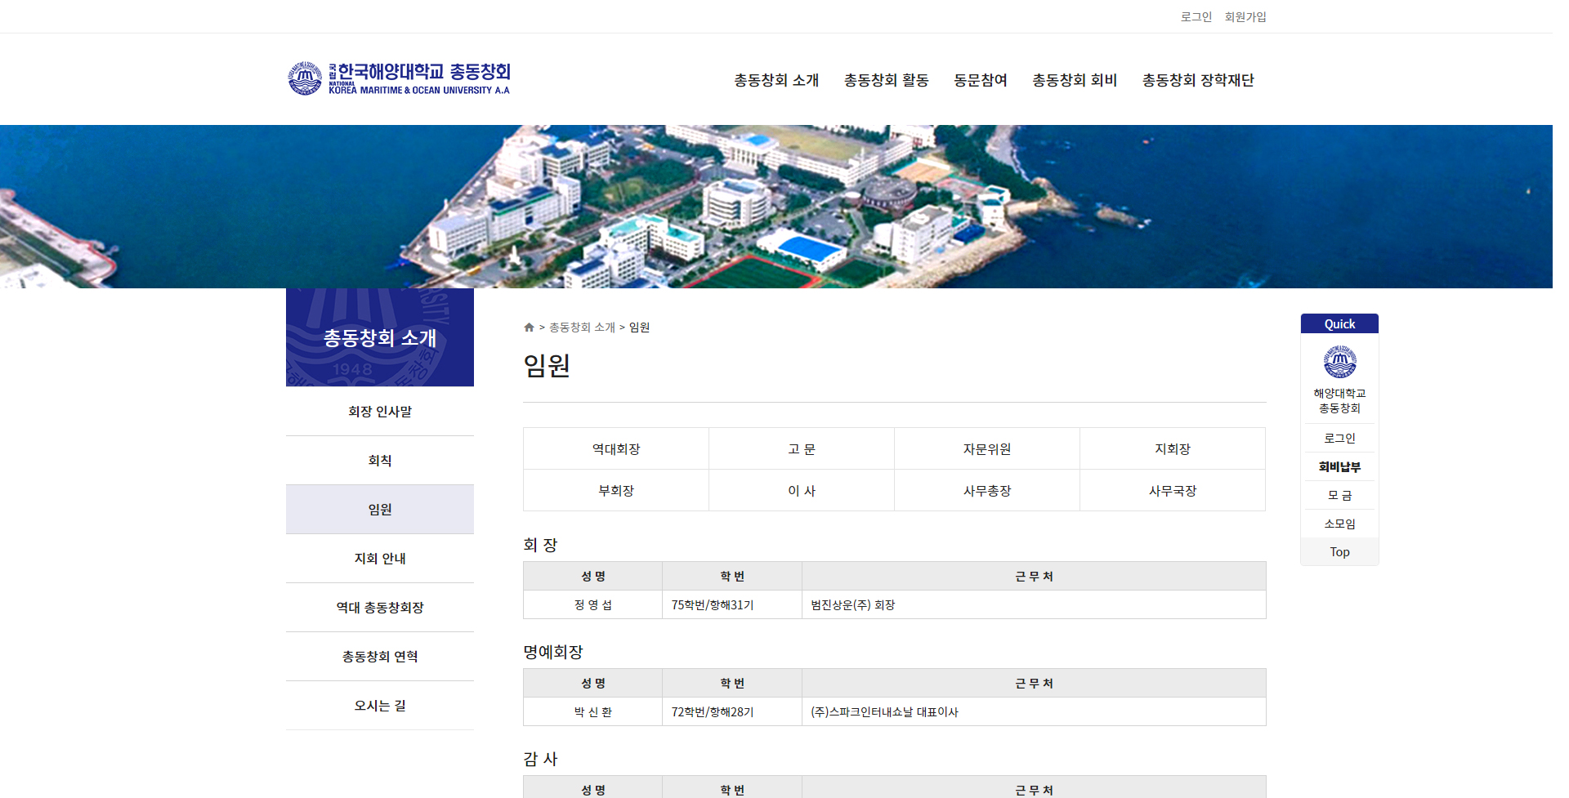Click 총동창회 소개 in breadcrumb
The width and height of the screenshot is (1569, 798).
click(x=582, y=328)
